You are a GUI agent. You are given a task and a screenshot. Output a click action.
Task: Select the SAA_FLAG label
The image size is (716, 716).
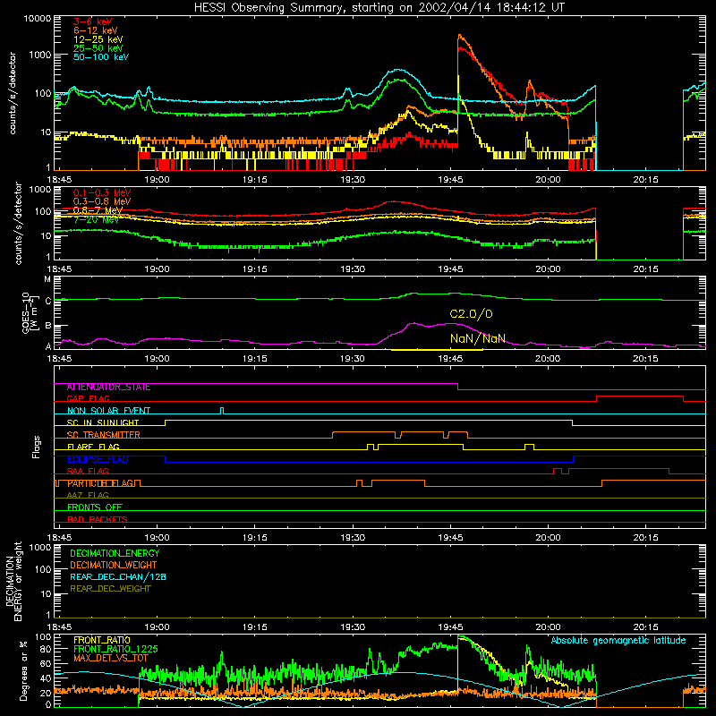[x=88, y=471]
